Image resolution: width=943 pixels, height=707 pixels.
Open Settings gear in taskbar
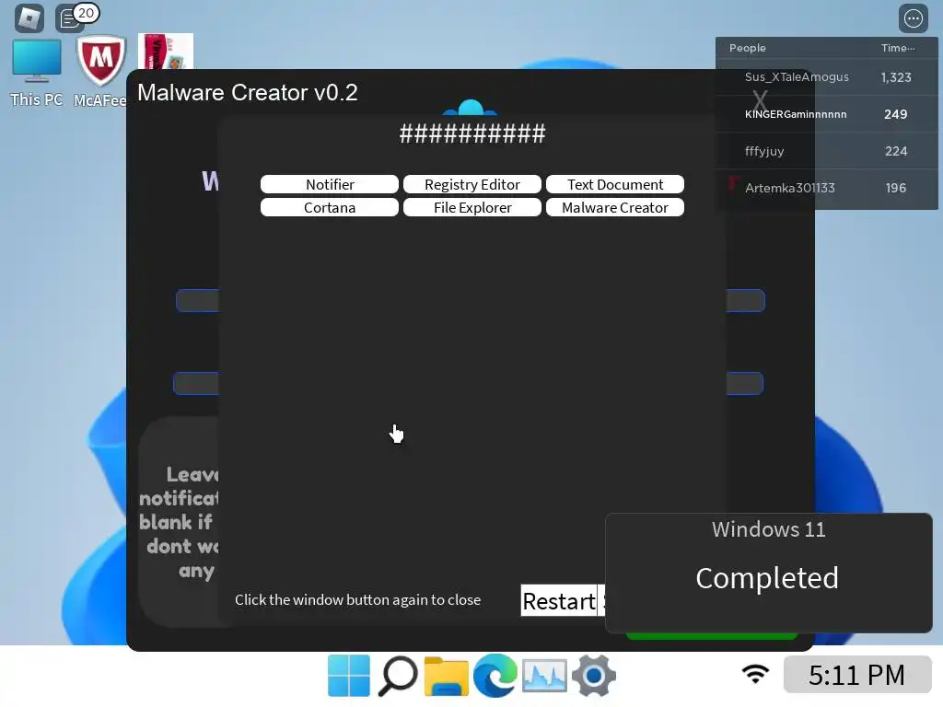[x=594, y=676]
